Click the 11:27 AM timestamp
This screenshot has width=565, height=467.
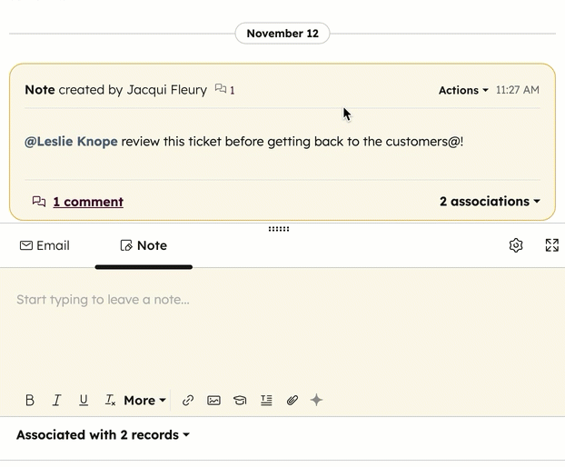pyautogui.click(x=518, y=90)
